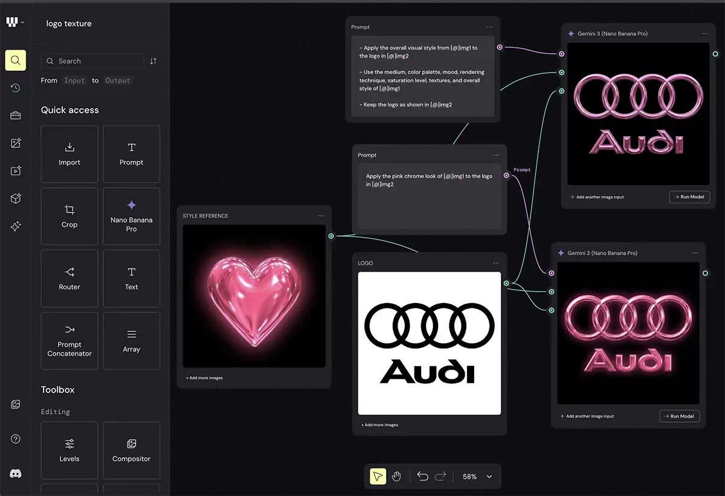Click the Search nodes input field
725x496 pixels.
coord(97,61)
